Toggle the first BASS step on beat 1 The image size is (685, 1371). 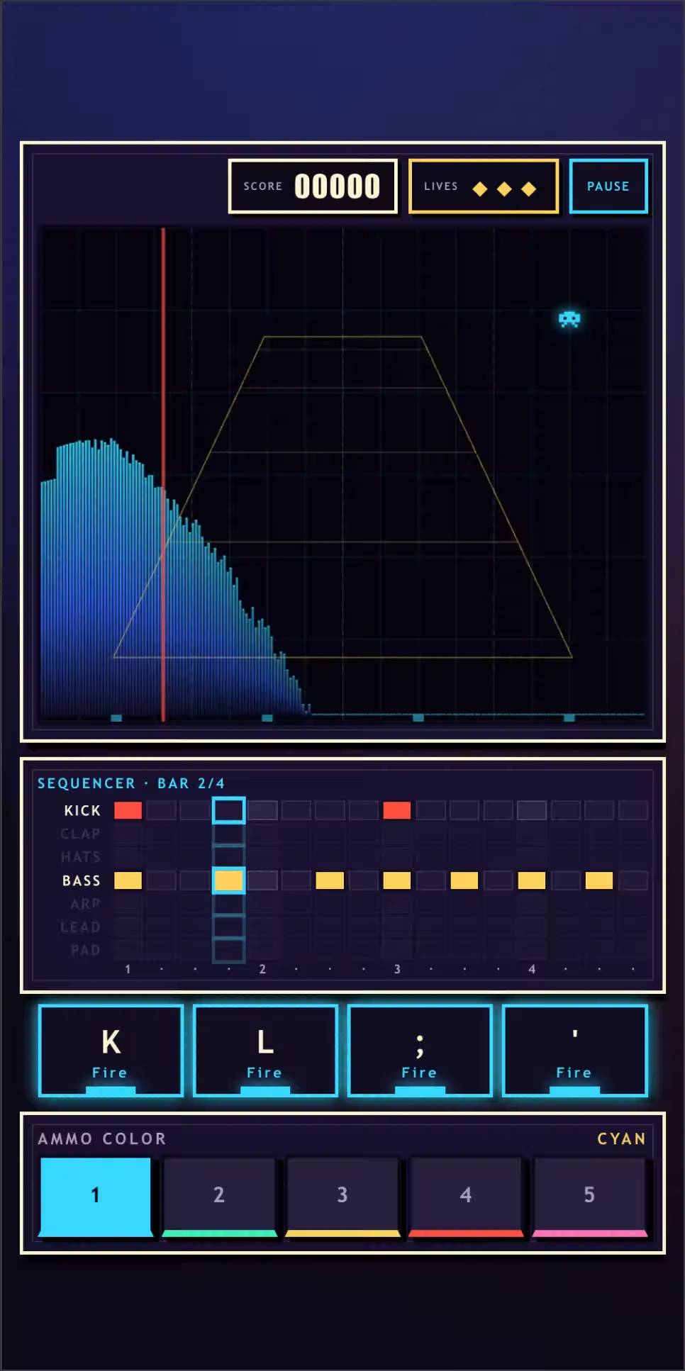click(128, 880)
